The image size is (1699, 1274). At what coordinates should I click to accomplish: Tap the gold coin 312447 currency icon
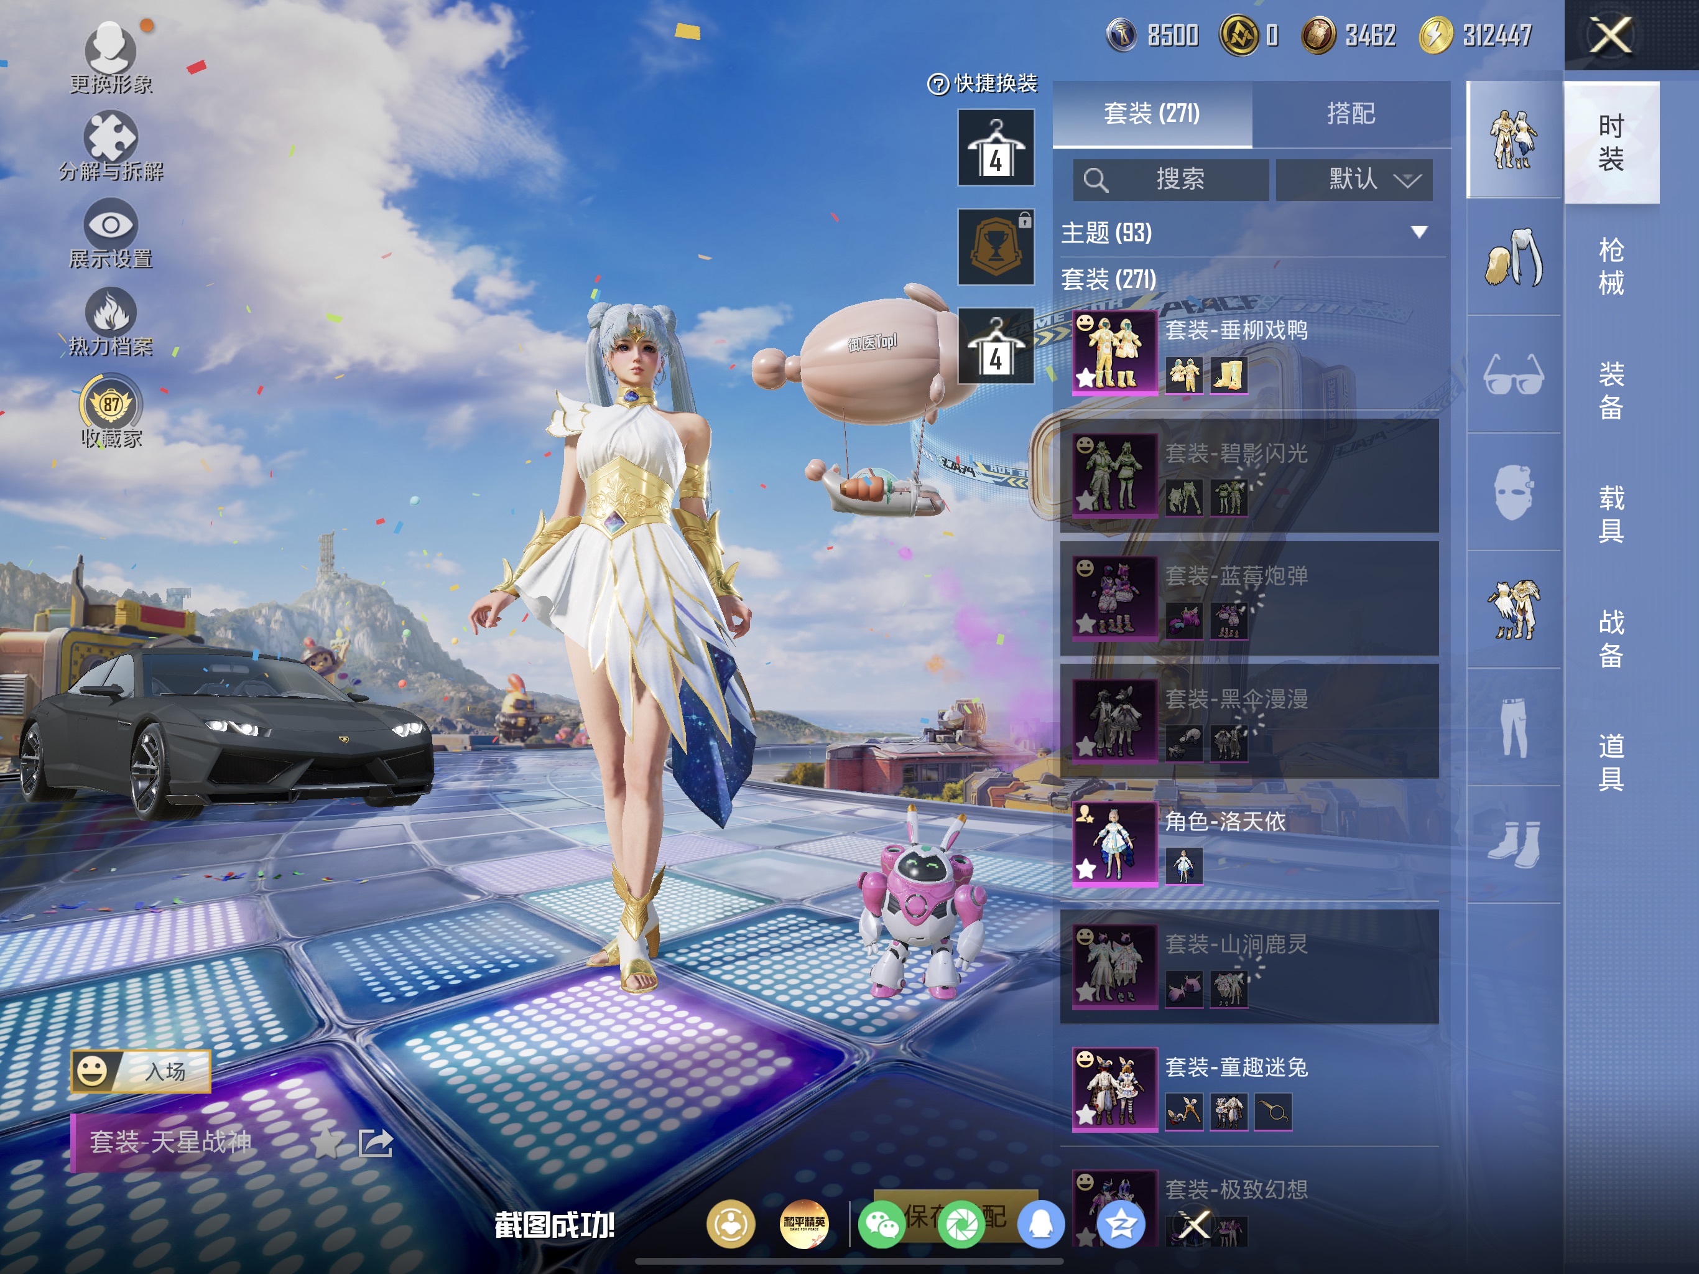coord(1435,35)
